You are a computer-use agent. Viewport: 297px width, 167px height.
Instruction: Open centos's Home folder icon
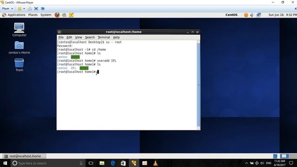click(19, 48)
